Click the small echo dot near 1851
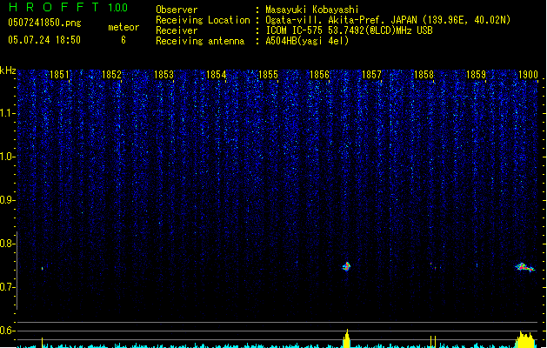 point(43,269)
